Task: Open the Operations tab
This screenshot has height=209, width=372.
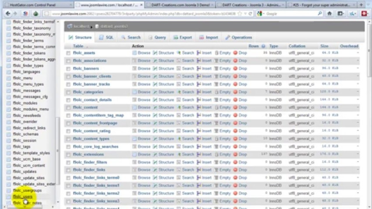Action: tap(238, 37)
